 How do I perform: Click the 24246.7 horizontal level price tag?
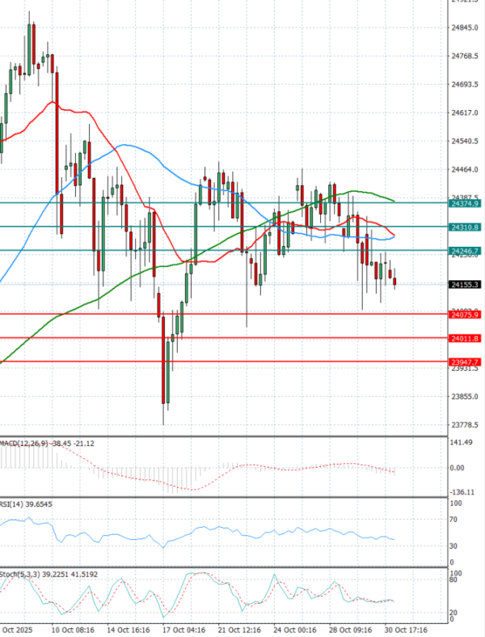coord(465,252)
